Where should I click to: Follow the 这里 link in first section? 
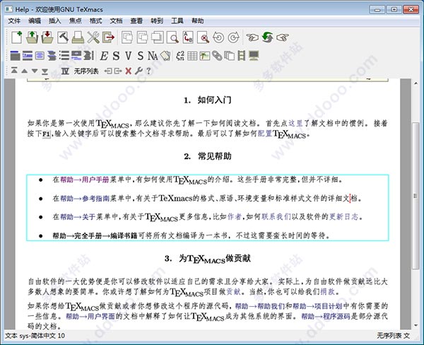[x=295, y=124]
